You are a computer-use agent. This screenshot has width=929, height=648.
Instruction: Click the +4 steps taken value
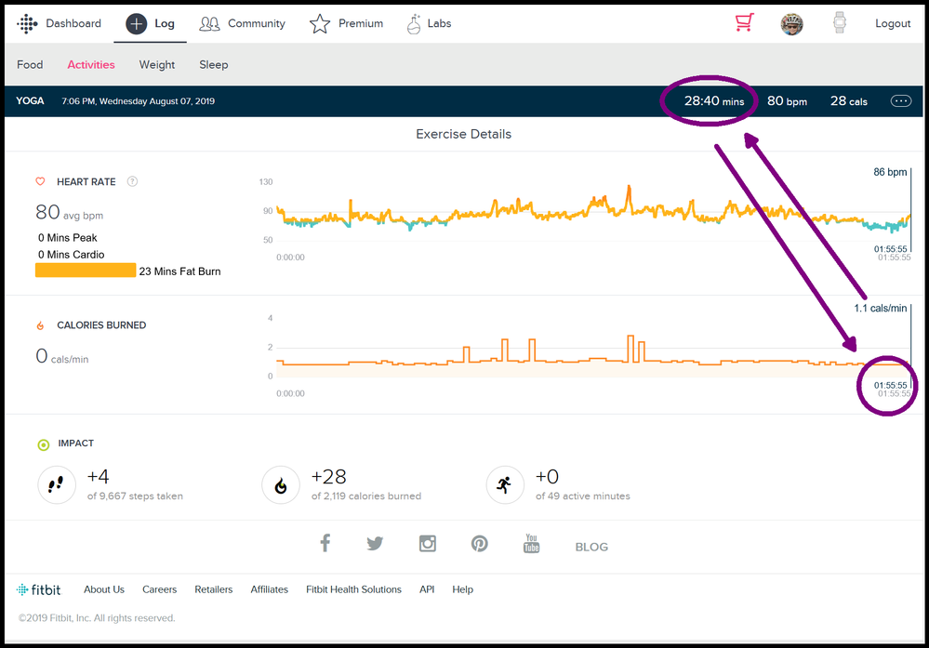pyautogui.click(x=98, y=477)
